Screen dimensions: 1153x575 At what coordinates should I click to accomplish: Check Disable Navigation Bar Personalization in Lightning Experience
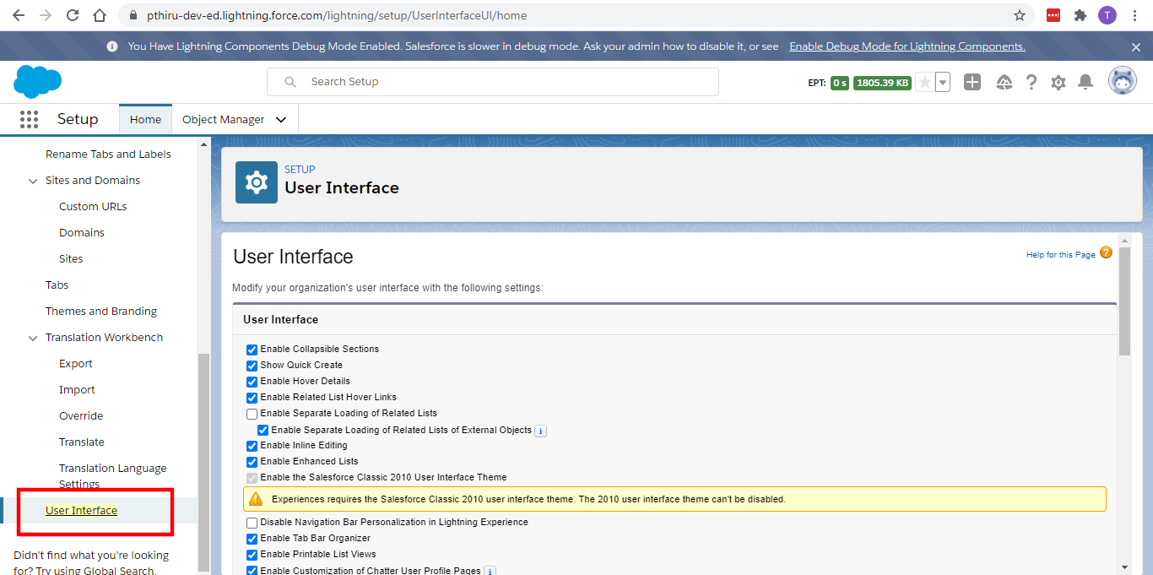pyautogui.click(x=252, y=523)
